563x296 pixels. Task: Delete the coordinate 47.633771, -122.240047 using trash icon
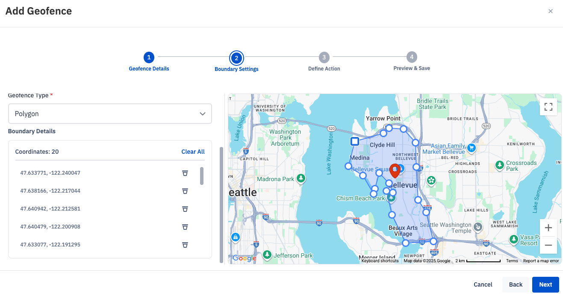click(185, 173)
